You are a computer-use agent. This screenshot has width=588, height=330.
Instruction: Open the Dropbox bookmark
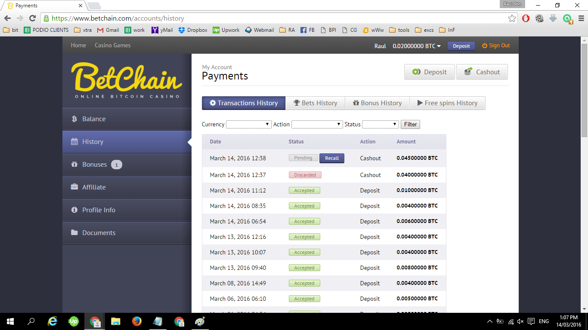pyautogui.click(x=193, y=30)
